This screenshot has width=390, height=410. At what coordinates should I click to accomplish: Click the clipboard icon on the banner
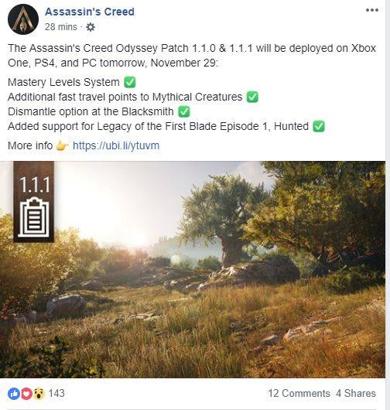pos(34,217)
